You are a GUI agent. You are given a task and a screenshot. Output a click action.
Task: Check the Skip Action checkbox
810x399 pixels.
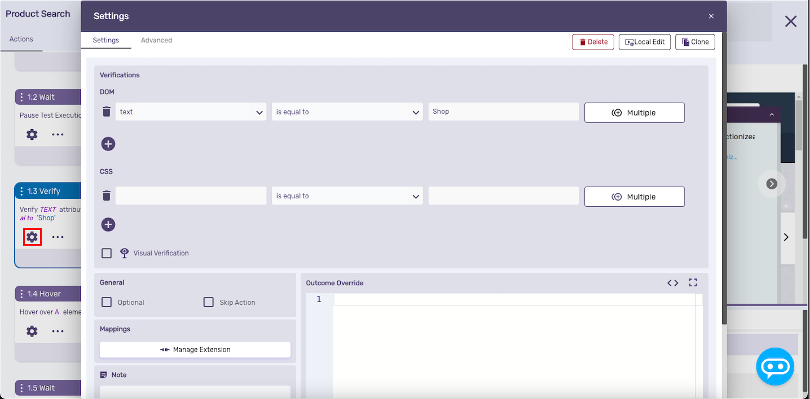point(209,302)
